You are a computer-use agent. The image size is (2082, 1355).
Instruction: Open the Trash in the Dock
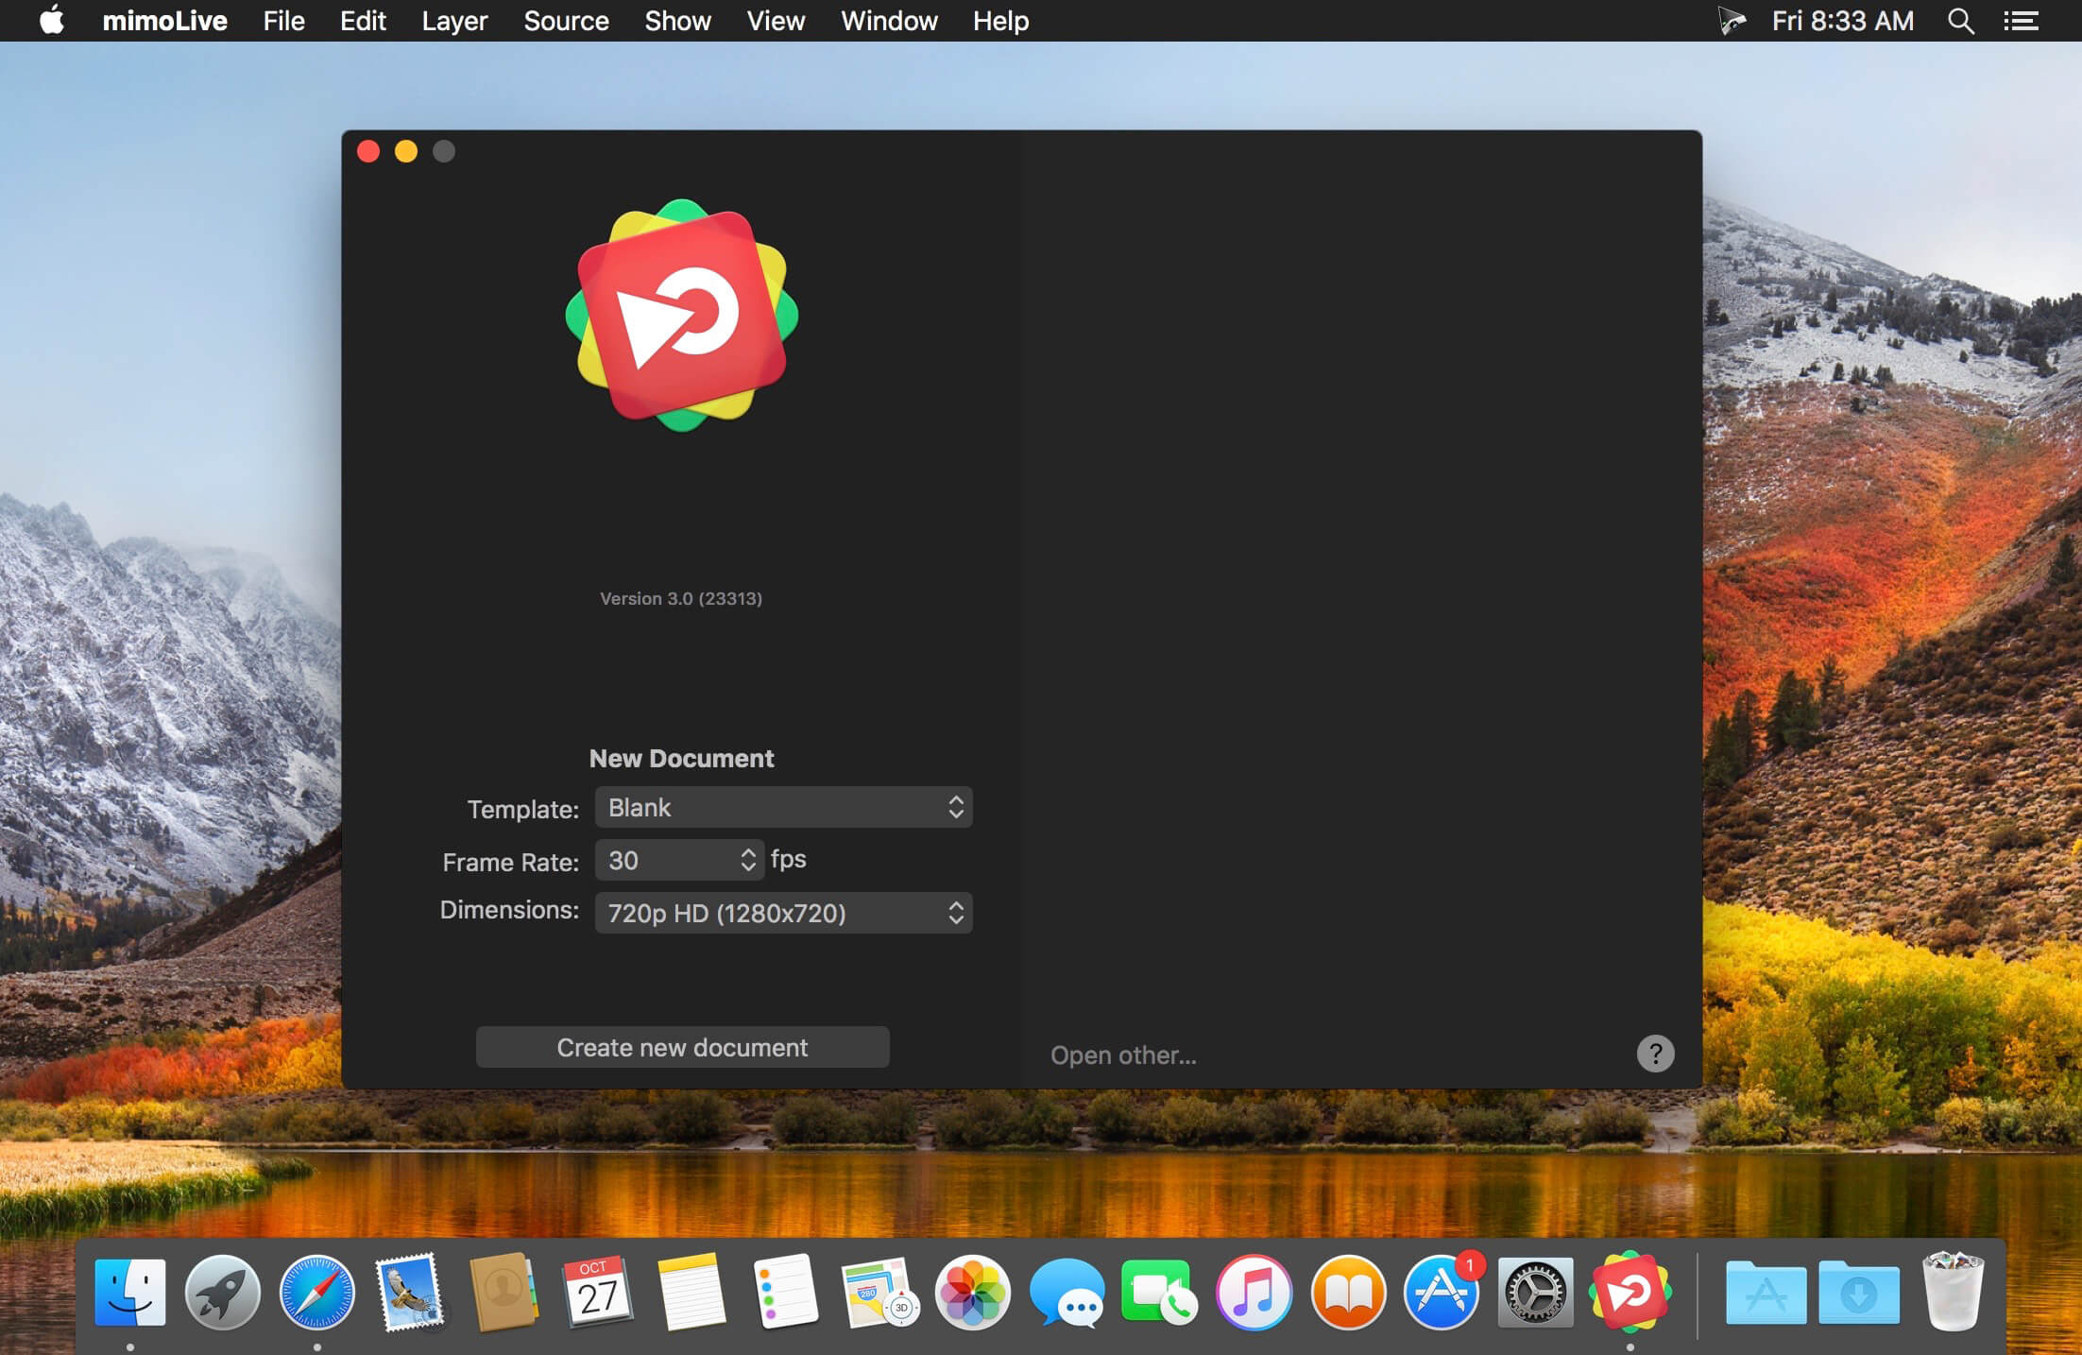[x=1954, y=1292]
